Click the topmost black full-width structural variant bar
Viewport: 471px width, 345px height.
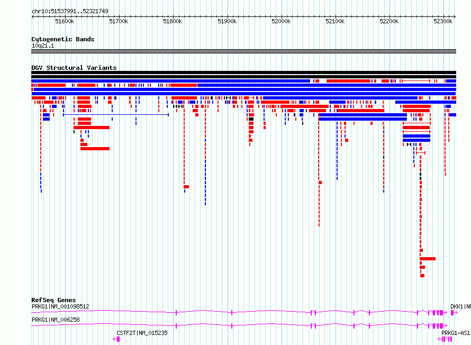(243, 72)
